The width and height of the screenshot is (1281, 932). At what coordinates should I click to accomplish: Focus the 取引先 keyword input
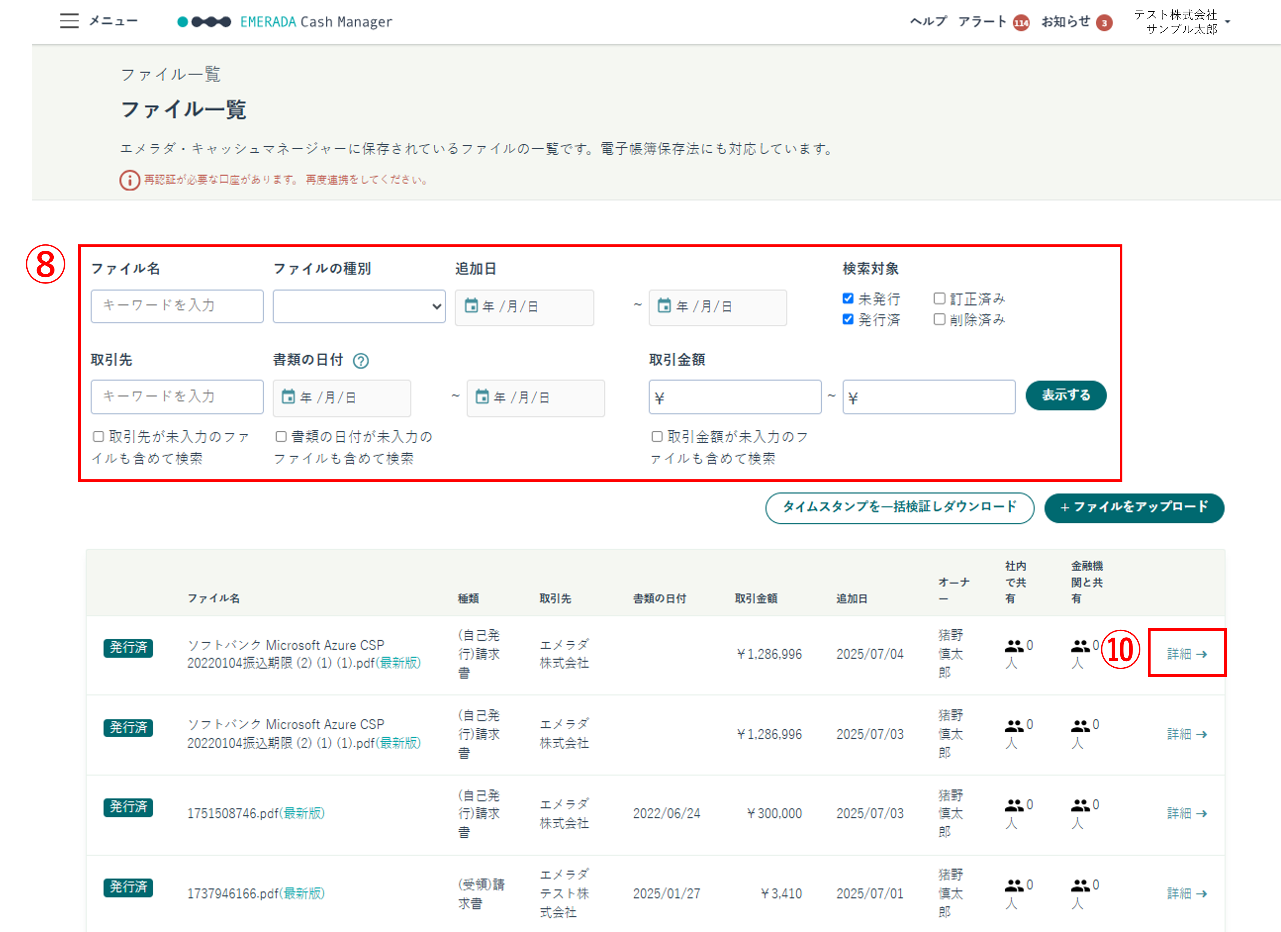(x=177, y=397)
